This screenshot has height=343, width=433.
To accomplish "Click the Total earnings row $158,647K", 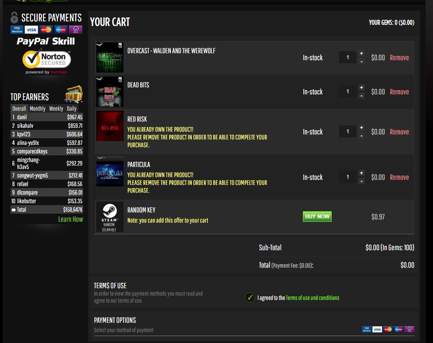I will pos(47,210).
